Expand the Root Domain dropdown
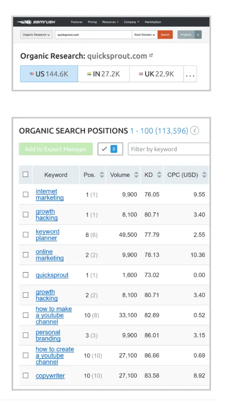The image size is (227, 403). tap(145, 35)
